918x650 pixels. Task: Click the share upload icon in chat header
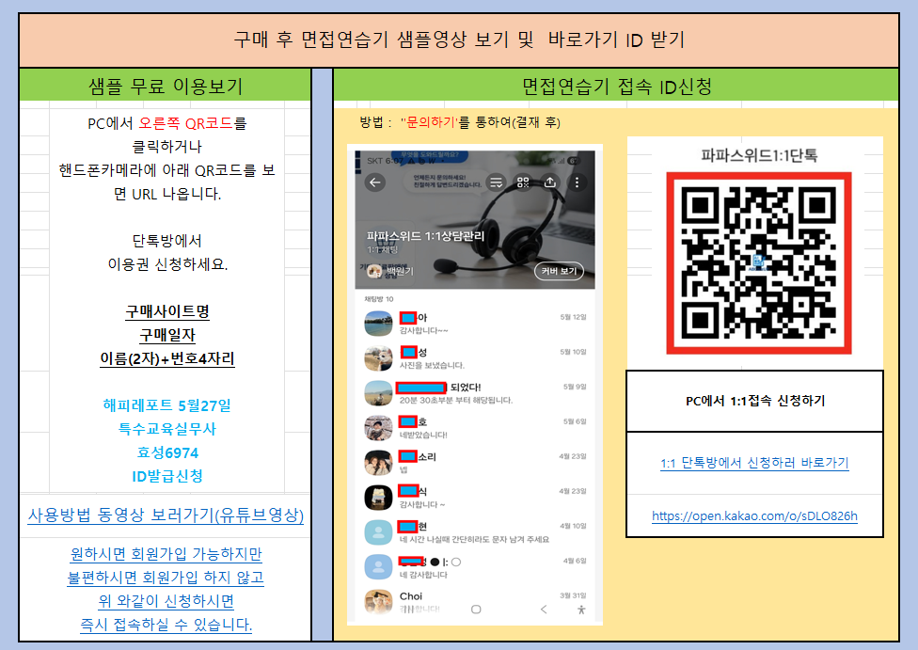click(549, 182)
